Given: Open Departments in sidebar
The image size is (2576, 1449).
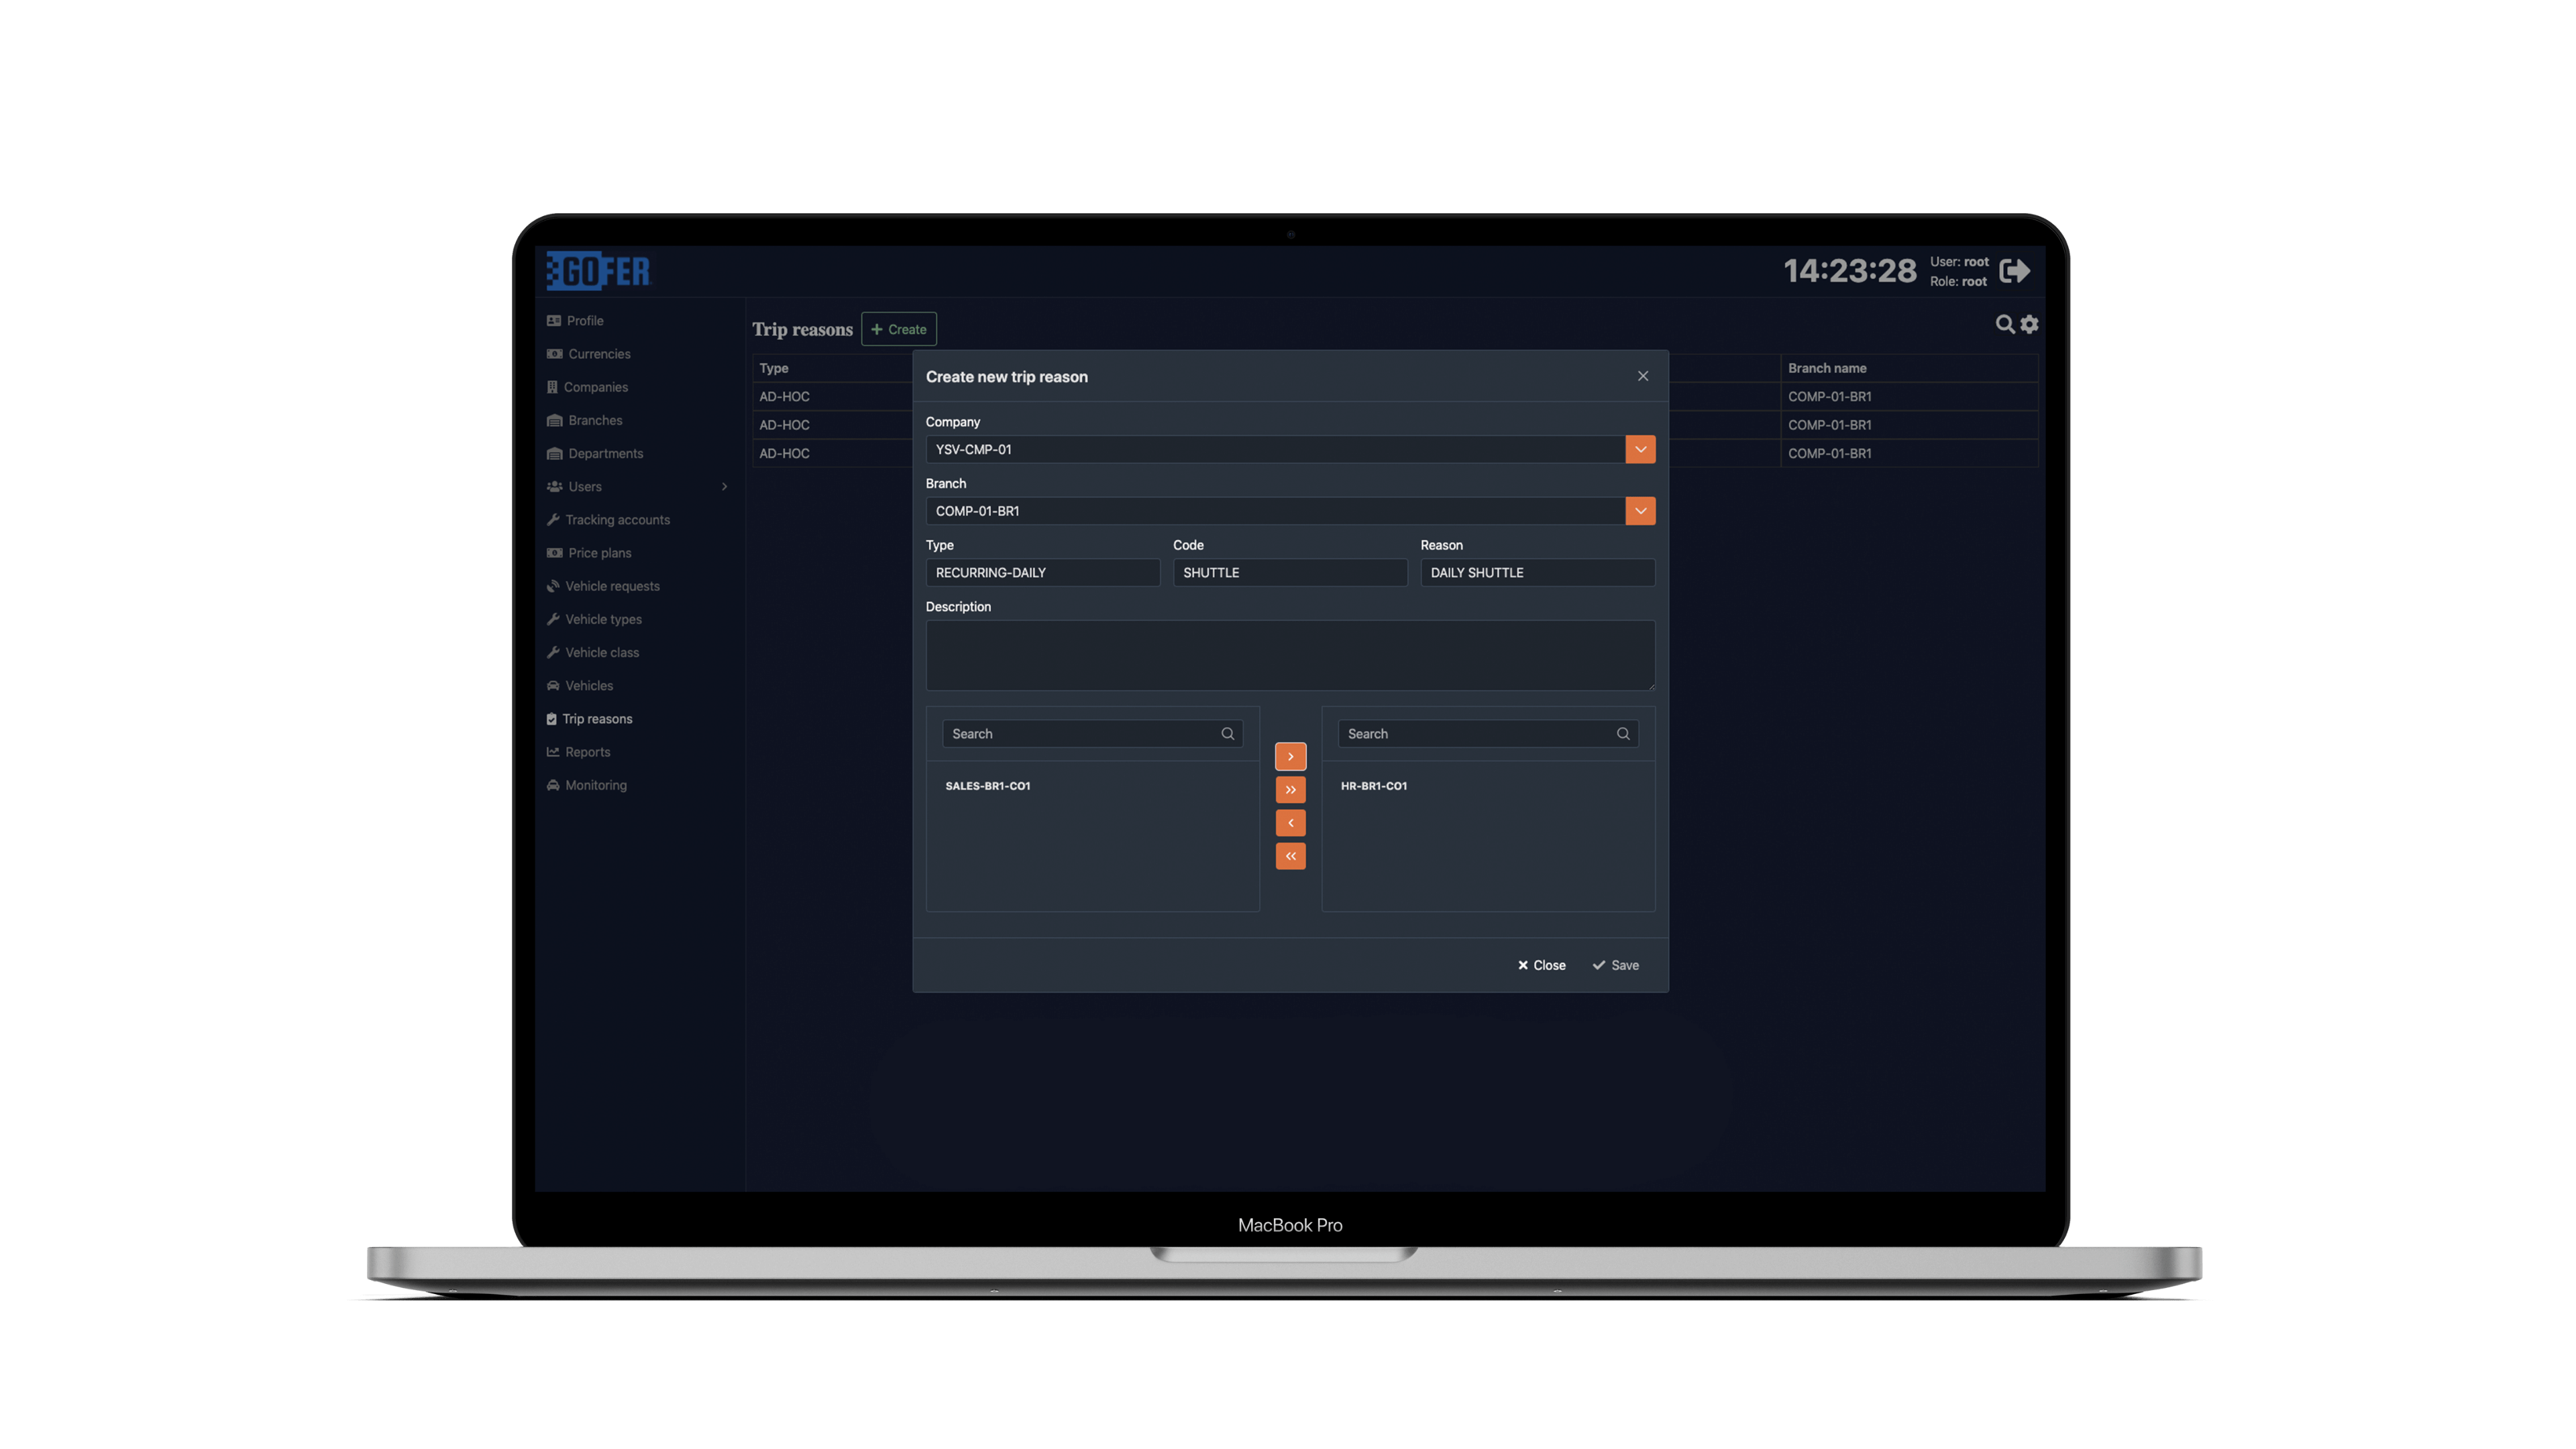Looking at the screenshot, I should 595,454.
